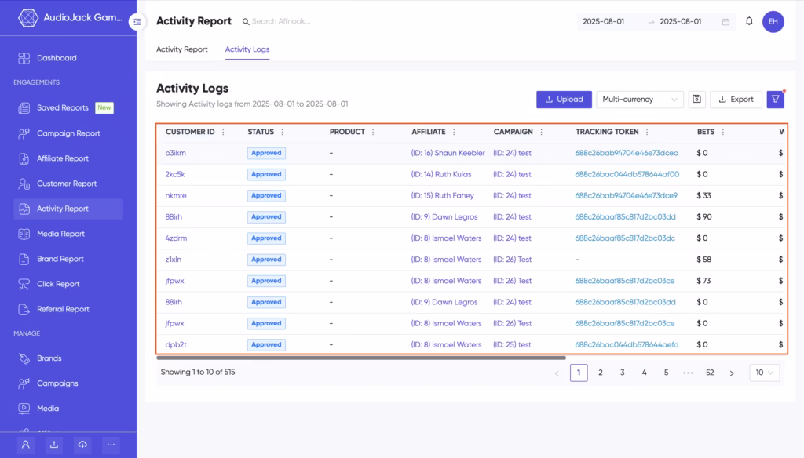This screenshot has width=804, height=458.
Task: Click the upload tray icon at sidebar bottom
Action: click(x=54, y=445)
